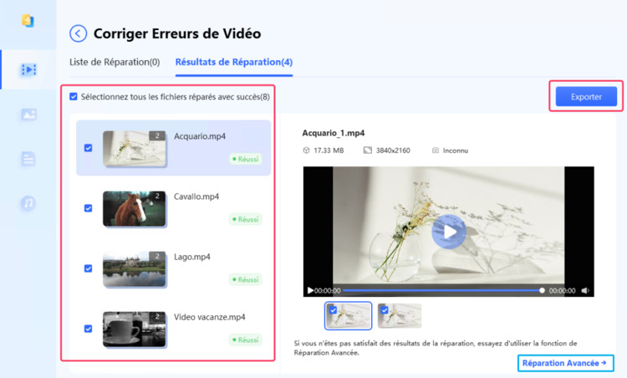Image resolution: width=627 pixels, height=378 pixels.
Task: Uncheck the Video vacanze.mp4 checkbox
Action: coord(88,329)
